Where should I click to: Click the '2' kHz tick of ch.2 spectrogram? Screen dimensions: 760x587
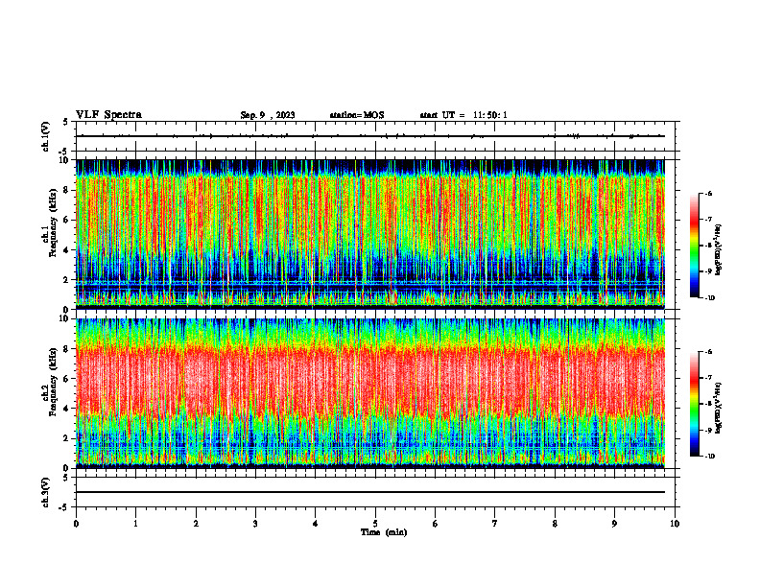(67, 438)
